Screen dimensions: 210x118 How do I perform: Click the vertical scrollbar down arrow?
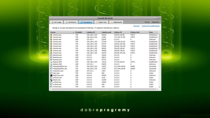tap(159, 87)
